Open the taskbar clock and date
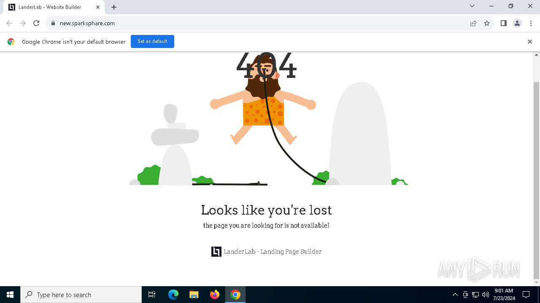This screenshot has width=540, height=303. coord(504,295)
